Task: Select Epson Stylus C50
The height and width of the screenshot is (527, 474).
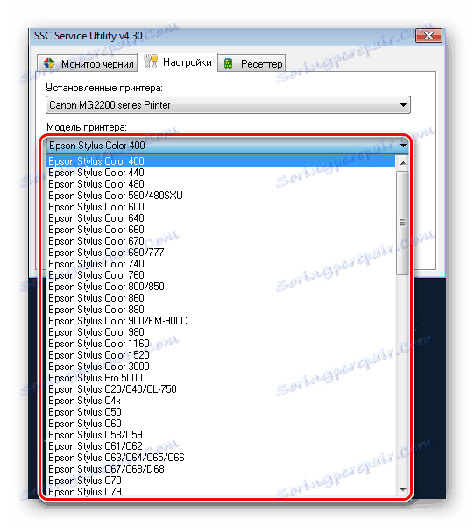Action: [x=221, y=412]
